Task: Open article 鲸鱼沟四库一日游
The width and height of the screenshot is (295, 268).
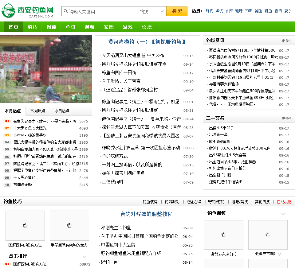Action: [119, 72]
